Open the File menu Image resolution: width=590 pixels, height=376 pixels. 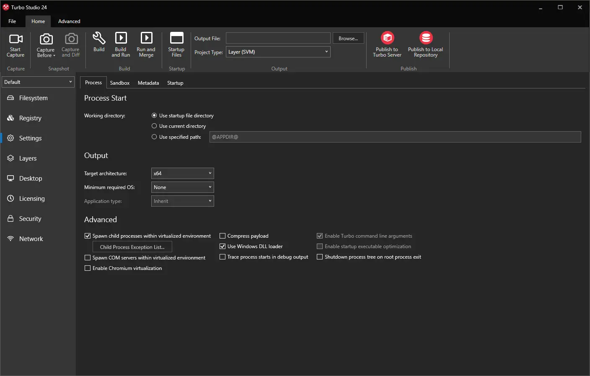tap(12, 21)
